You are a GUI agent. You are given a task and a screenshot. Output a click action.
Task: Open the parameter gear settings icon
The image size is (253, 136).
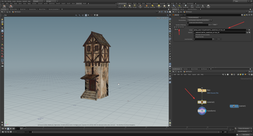[242, 15]
